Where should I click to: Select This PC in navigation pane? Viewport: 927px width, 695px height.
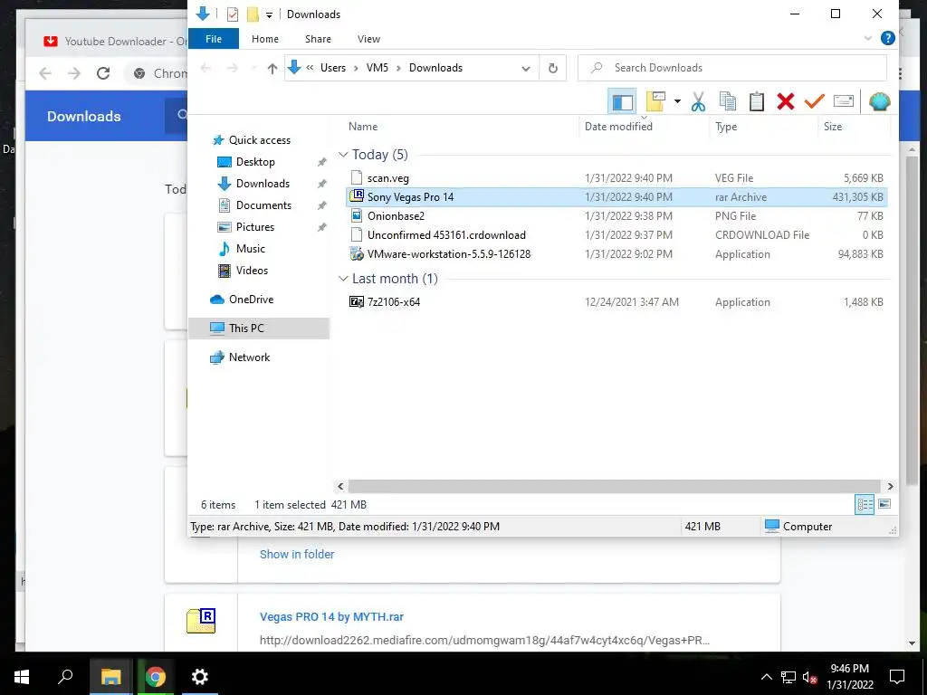pyautogui.click(x=258, y=328)
